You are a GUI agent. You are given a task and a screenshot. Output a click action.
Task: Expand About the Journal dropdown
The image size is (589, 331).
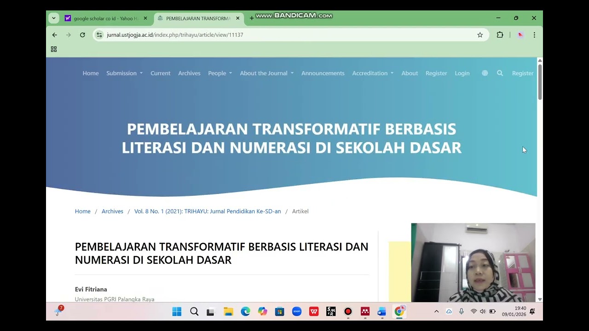(266, 73)
